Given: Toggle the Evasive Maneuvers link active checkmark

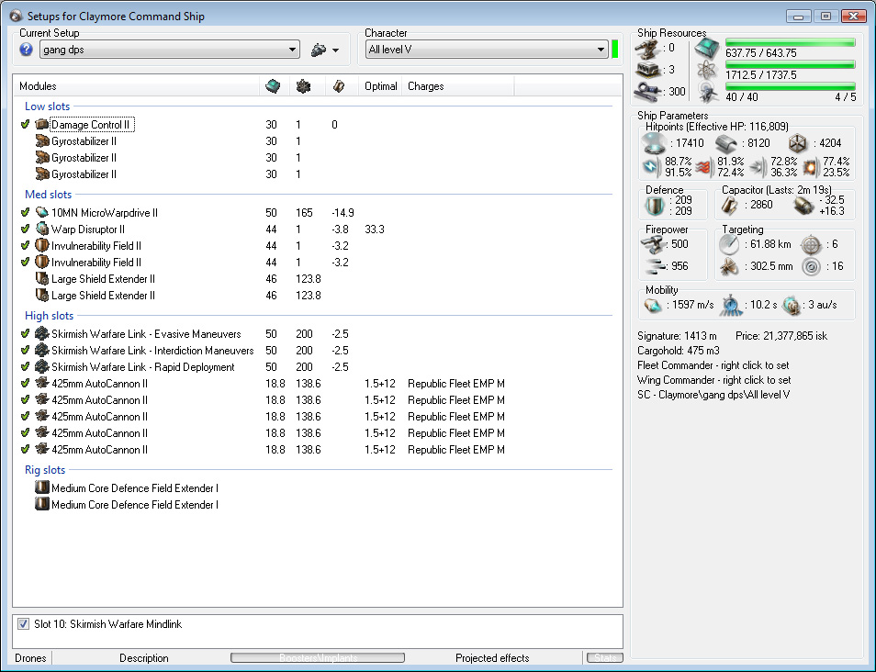Looking at the screenshot, I should 25,333.
